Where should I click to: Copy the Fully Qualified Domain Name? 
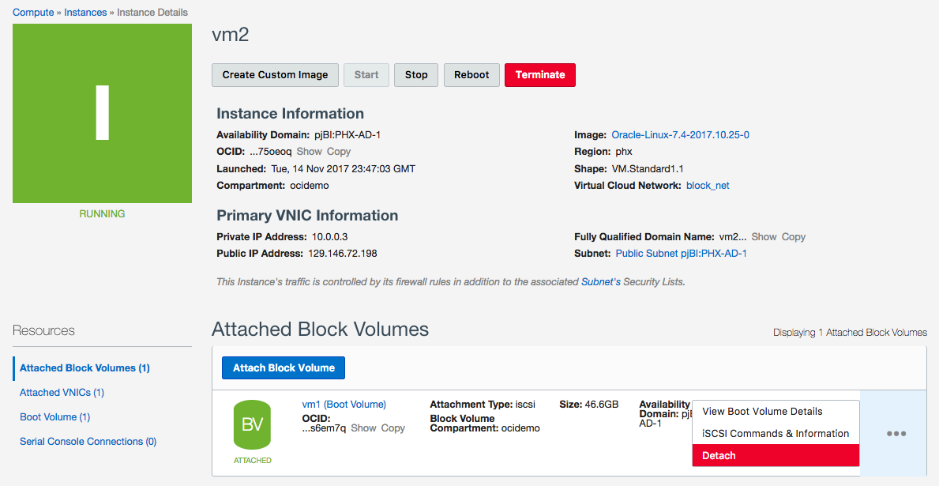793,237
